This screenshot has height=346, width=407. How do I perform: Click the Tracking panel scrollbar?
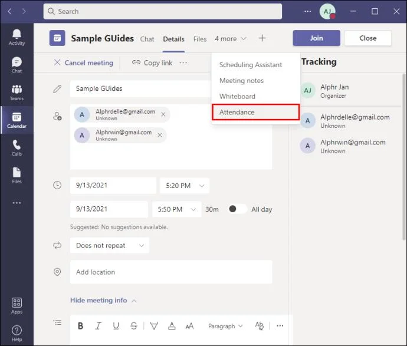404,157
